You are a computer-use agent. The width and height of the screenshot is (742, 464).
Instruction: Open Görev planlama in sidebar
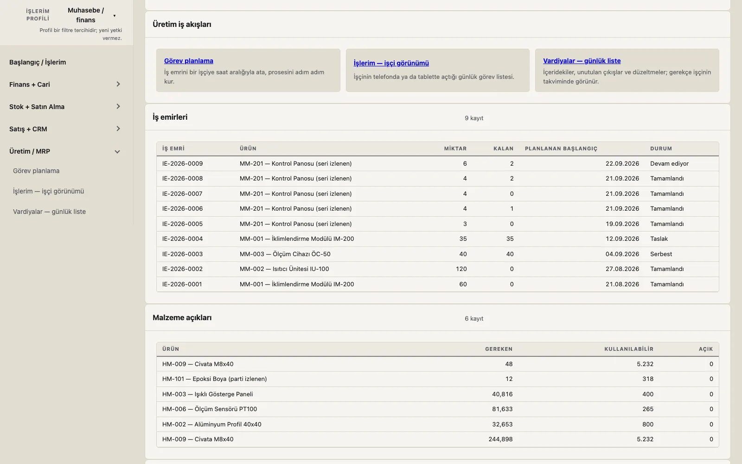pos(36,171)
